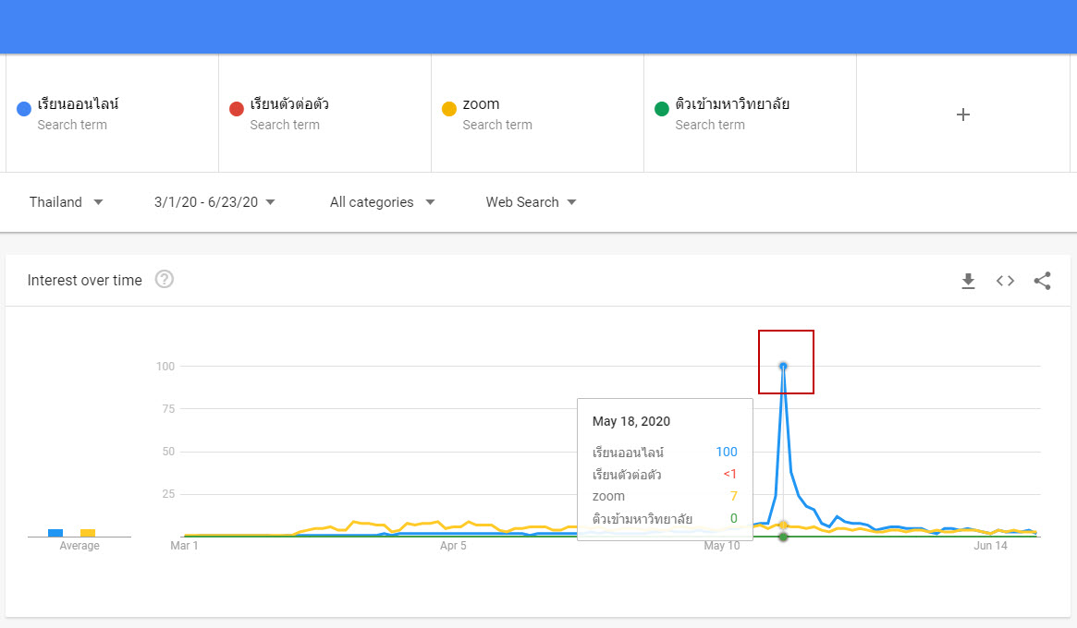The height and width of the screenshot is (628, 1077).
Task: Download the Interest over time data
Action: [968, 281]
